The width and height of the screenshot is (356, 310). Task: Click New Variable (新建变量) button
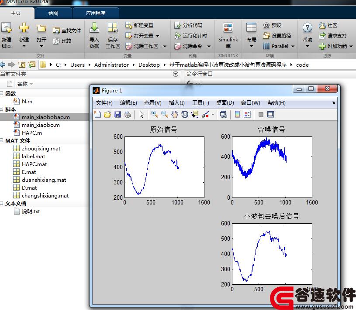tap(139, 25)
